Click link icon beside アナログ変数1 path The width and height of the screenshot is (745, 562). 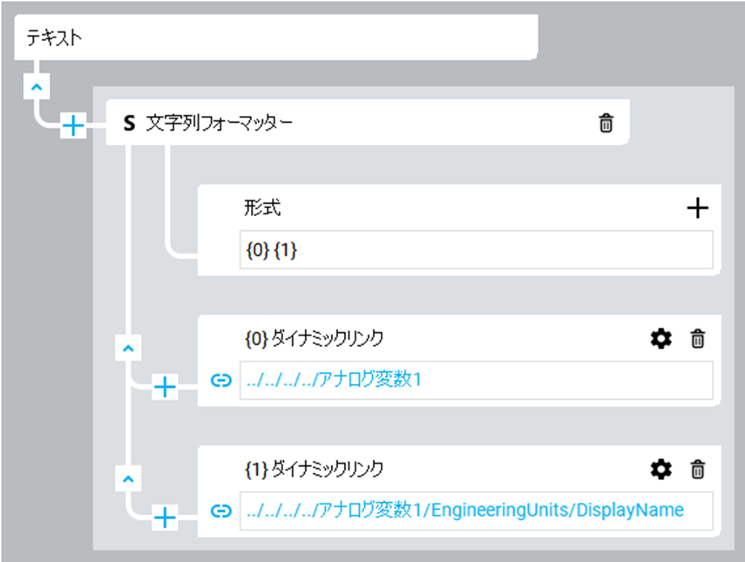[x=221, y=380]
